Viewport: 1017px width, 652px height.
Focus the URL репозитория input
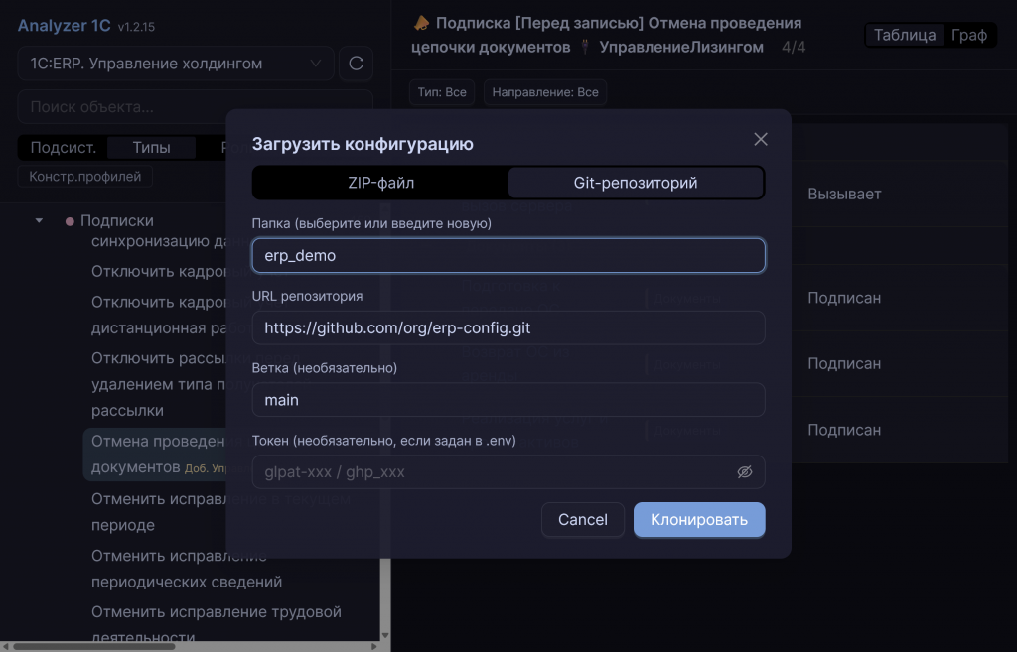[508, 327]
